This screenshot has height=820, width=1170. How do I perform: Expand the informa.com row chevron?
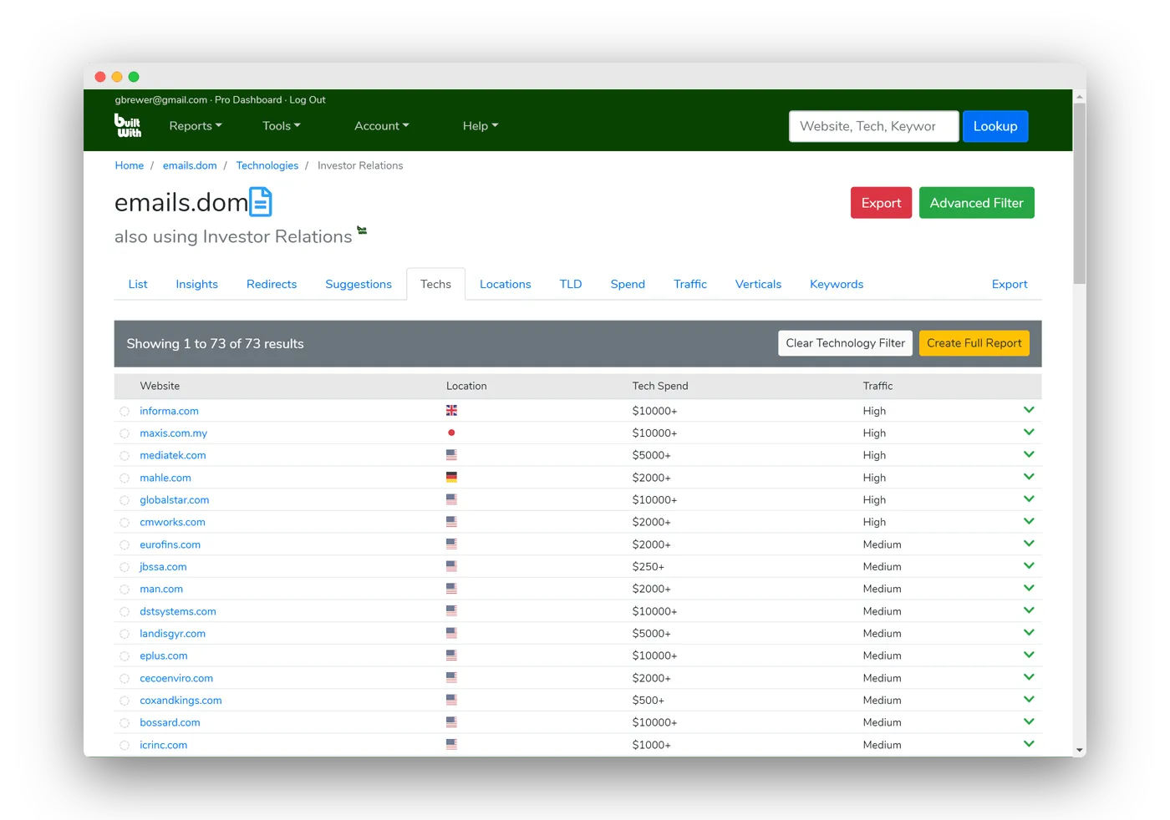pos(1029,410)
